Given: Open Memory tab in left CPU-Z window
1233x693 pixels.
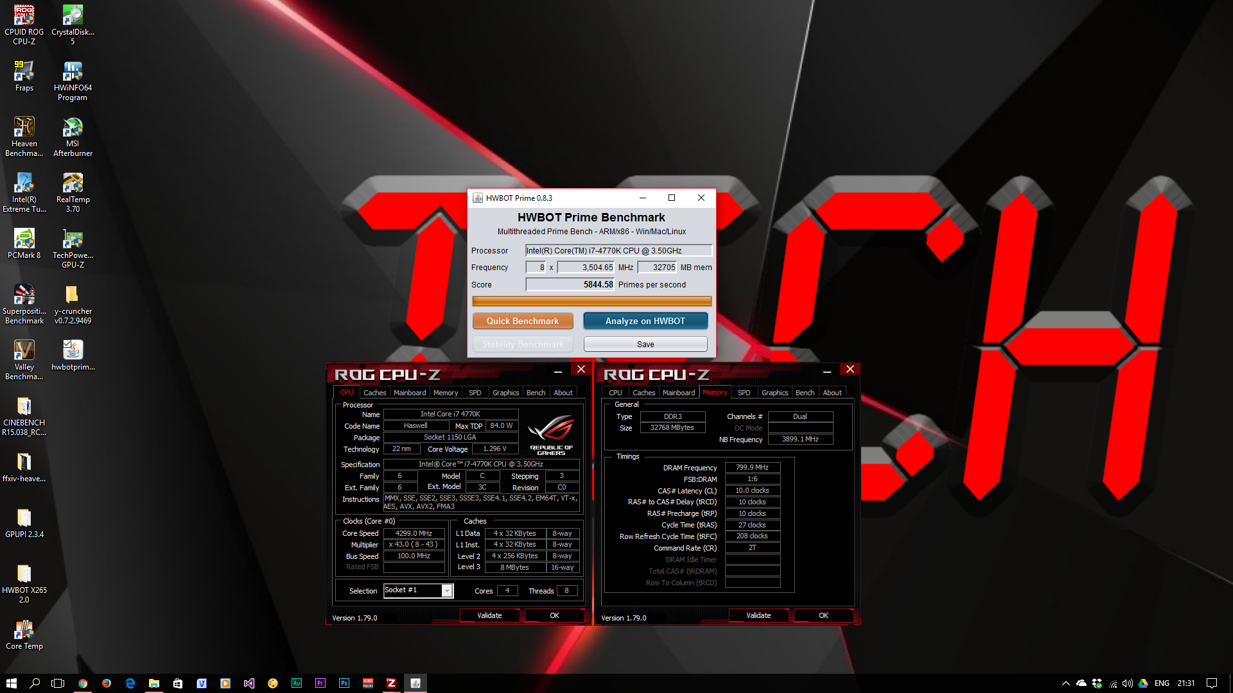Looking at the screenshot, I should point(446,393).
